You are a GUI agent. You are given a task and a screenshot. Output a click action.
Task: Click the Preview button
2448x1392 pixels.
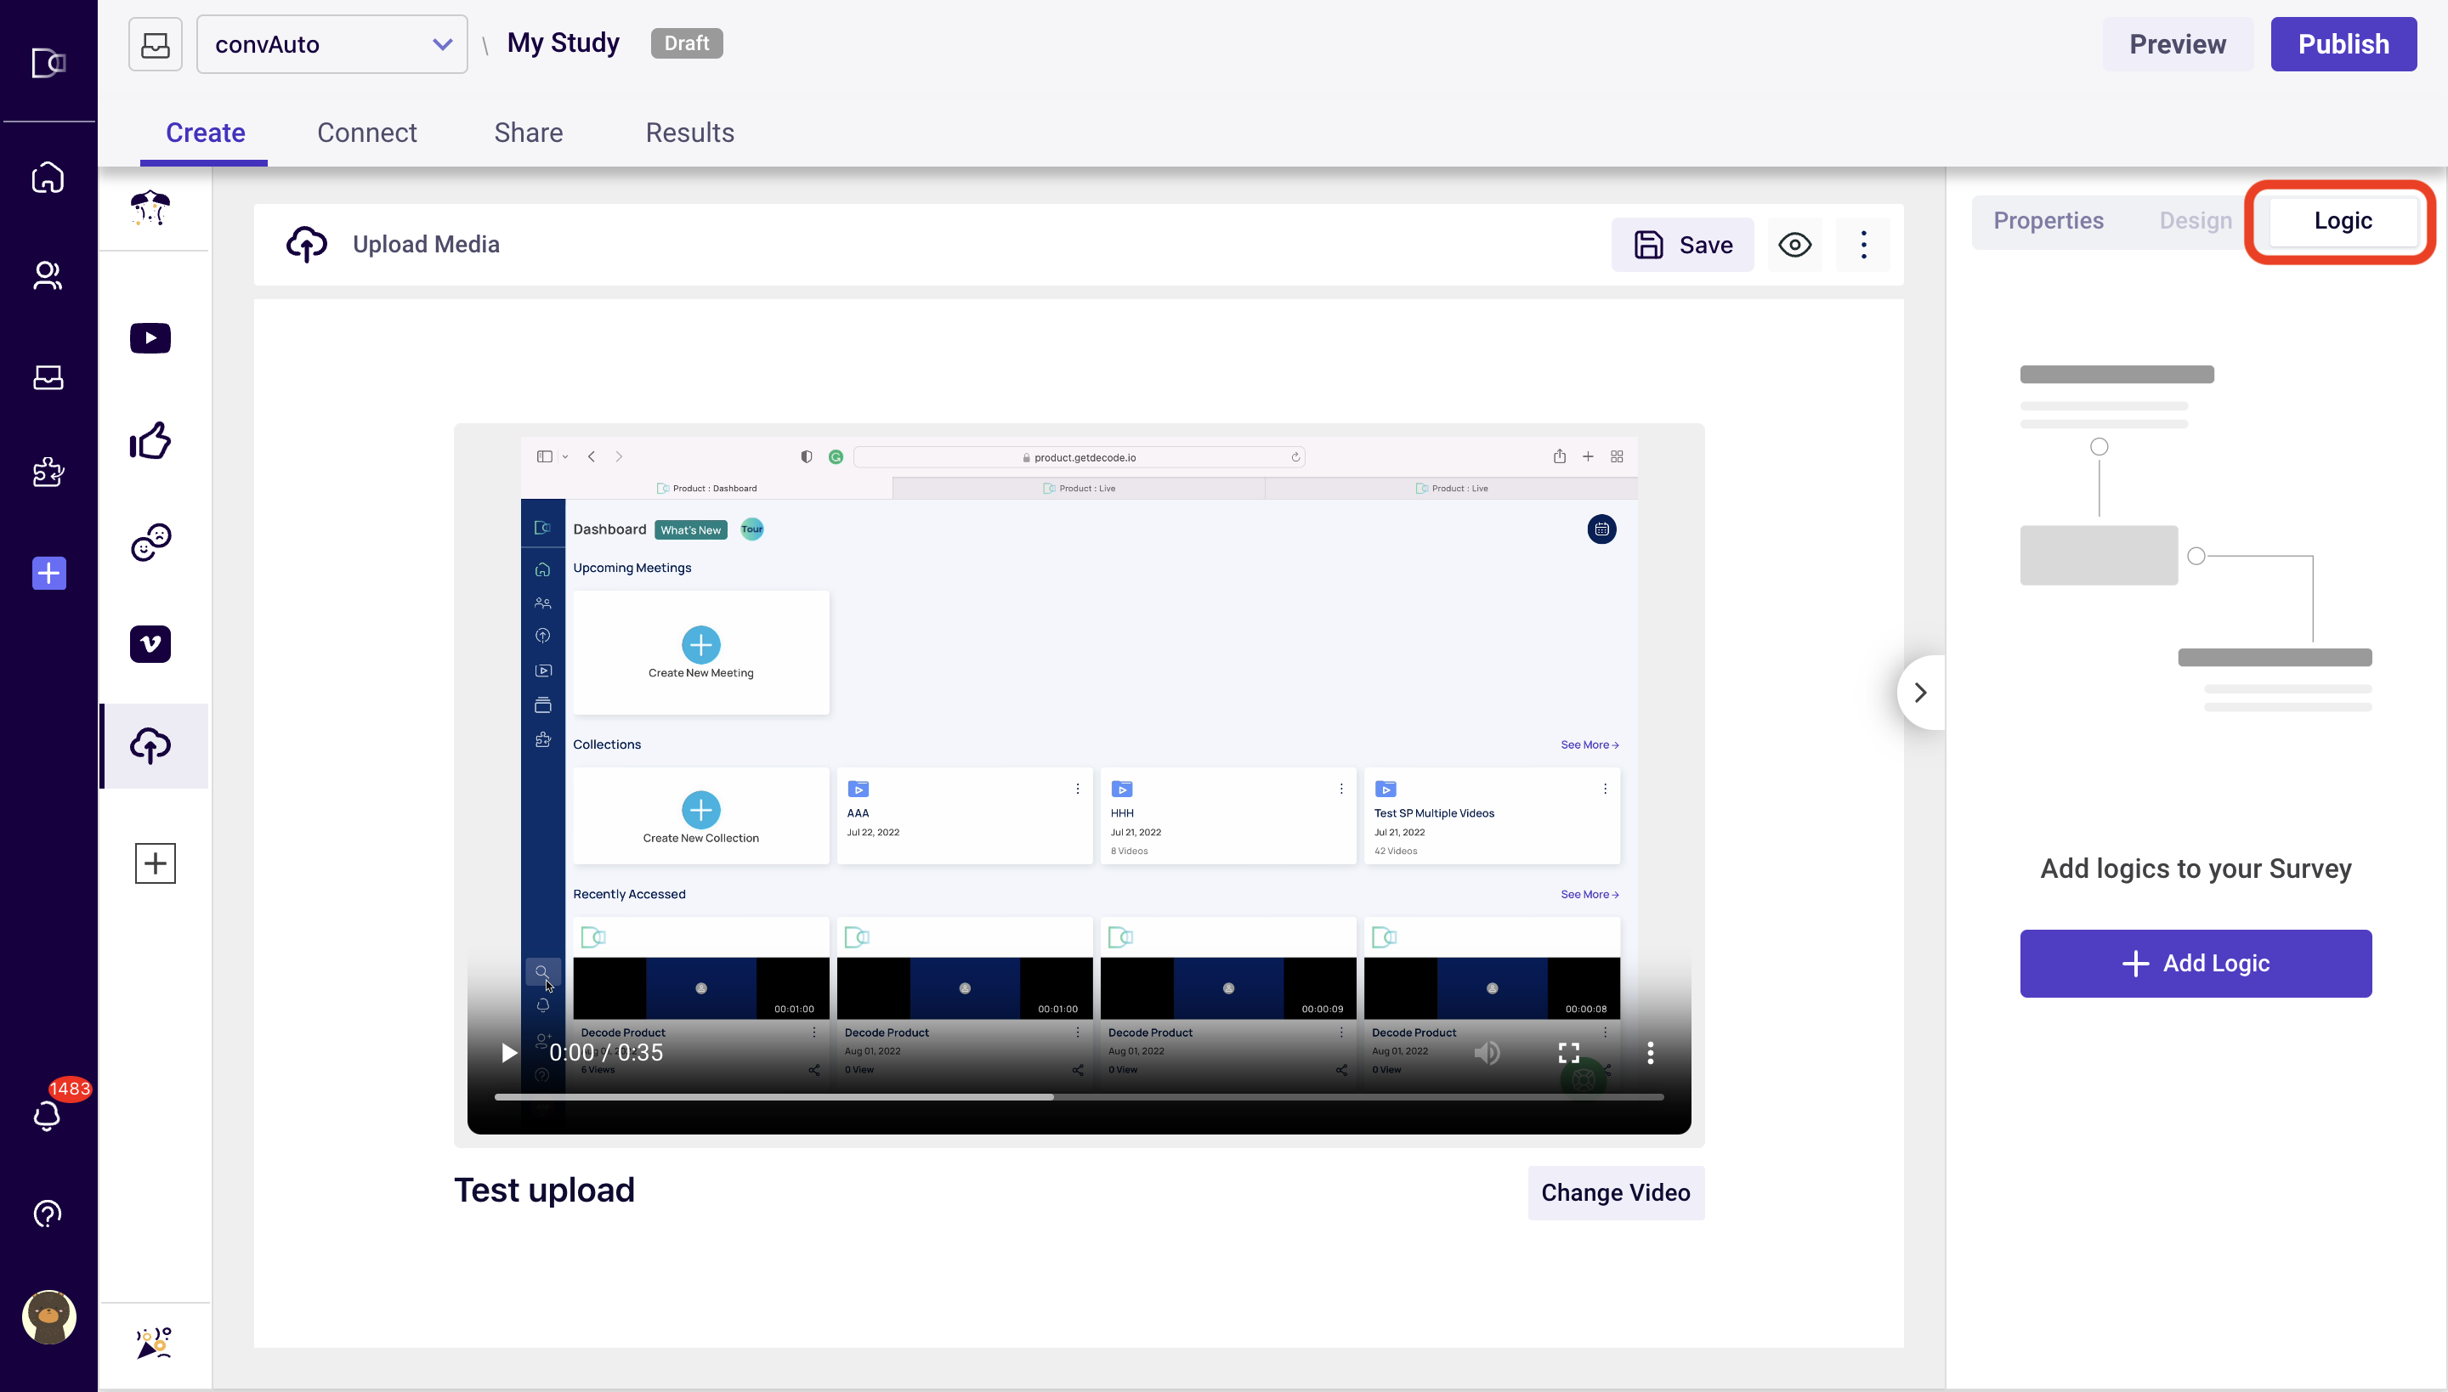pos(2178,44)
